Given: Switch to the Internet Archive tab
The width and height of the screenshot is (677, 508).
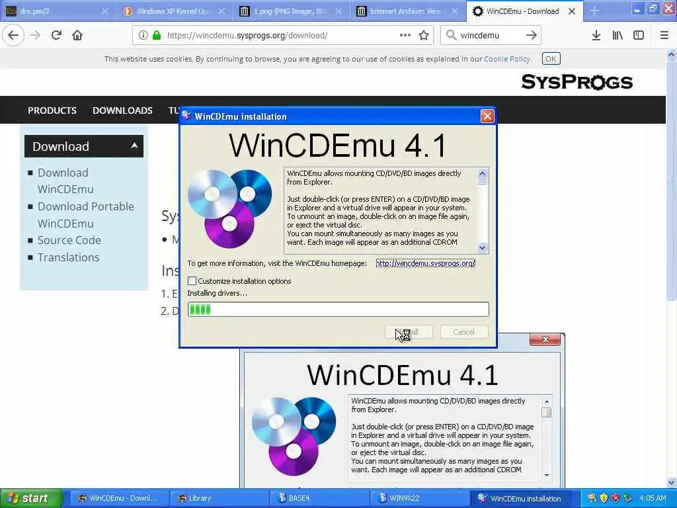Looking at the screenshot, I should [x=408, y=11].
